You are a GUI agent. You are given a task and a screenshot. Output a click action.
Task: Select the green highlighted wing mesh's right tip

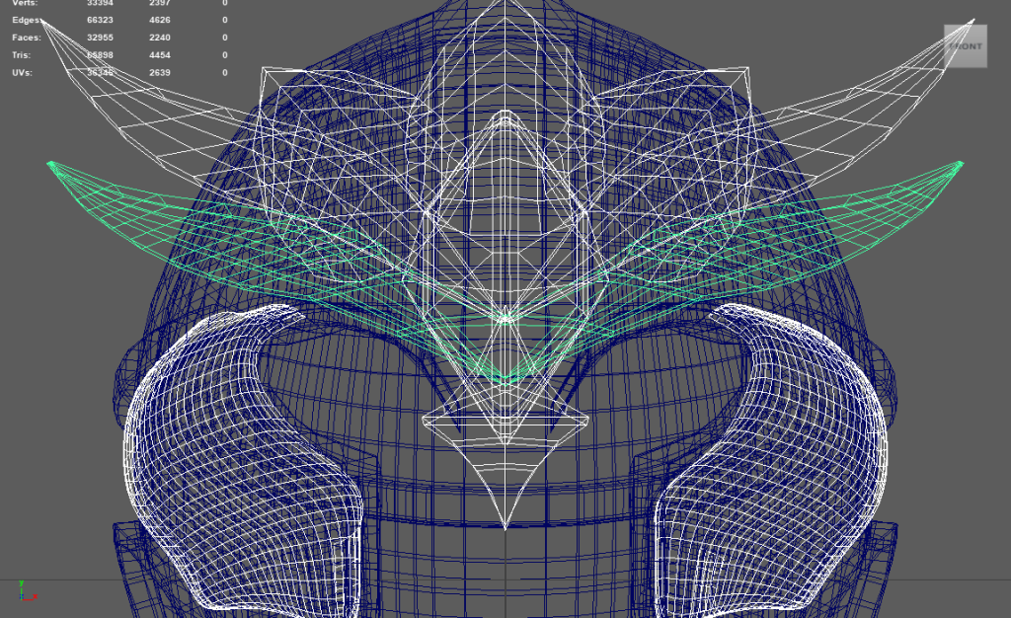(959, 165)
